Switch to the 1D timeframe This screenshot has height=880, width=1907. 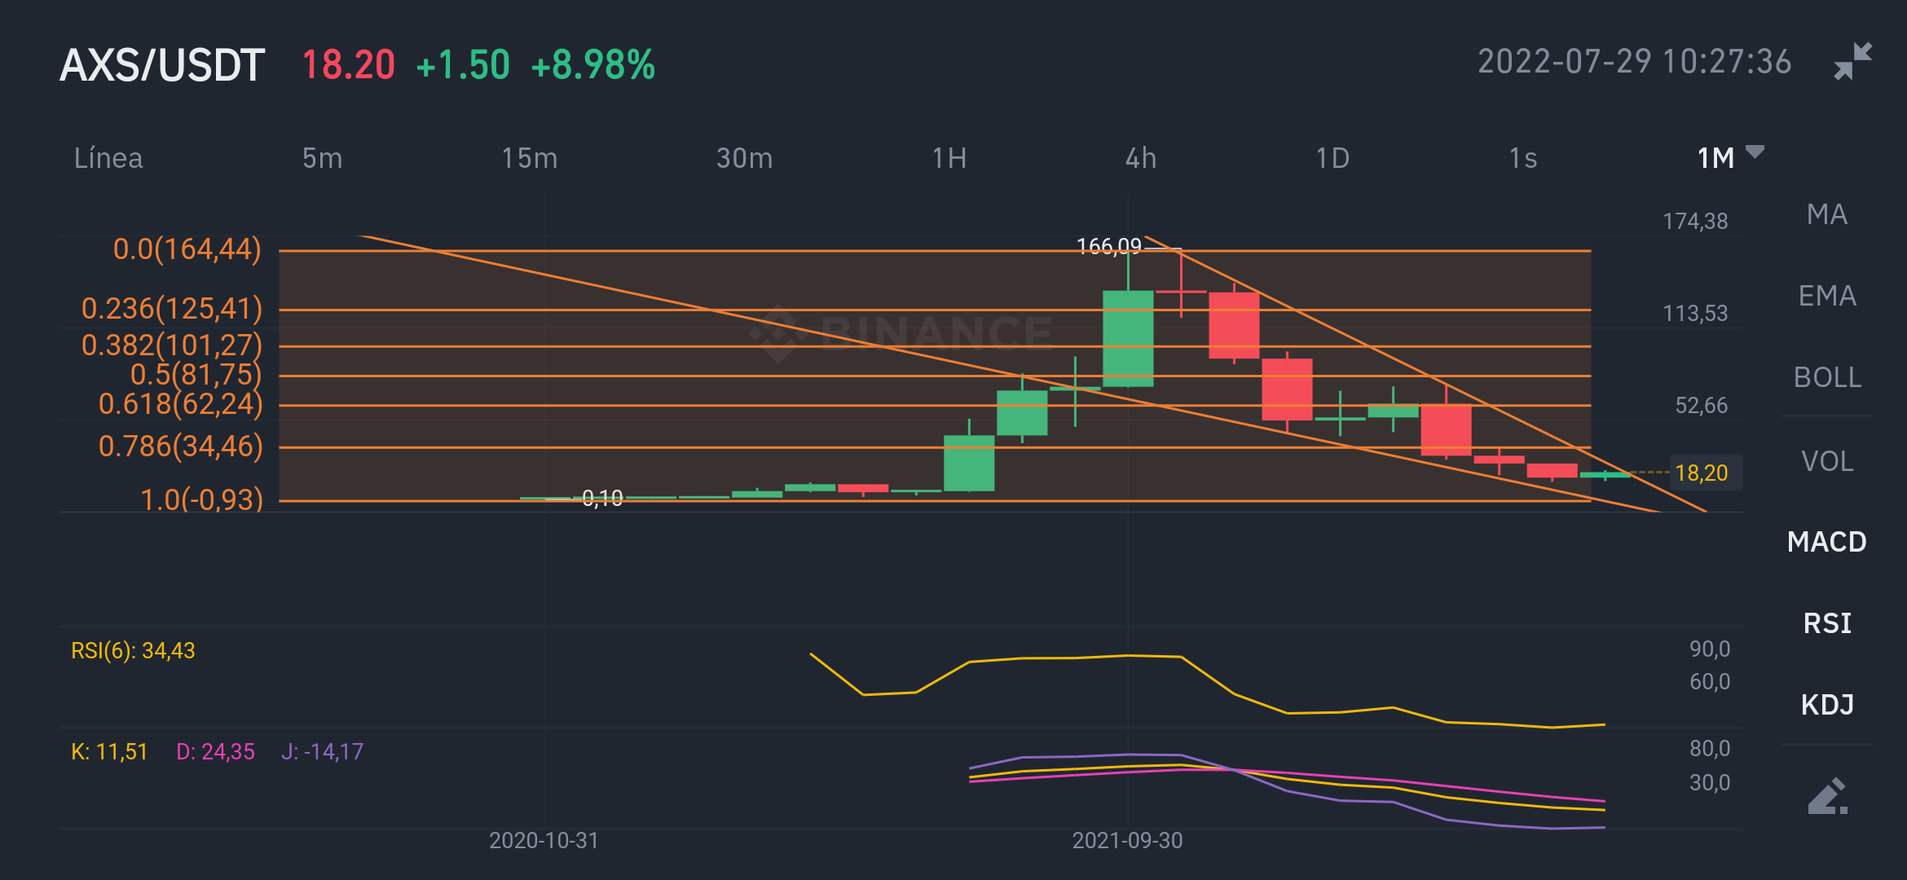coord(1332,158)
